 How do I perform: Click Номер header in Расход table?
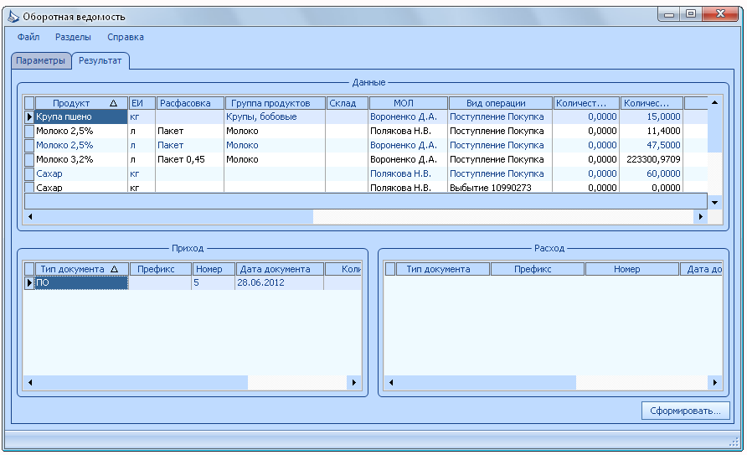point(631,269)
